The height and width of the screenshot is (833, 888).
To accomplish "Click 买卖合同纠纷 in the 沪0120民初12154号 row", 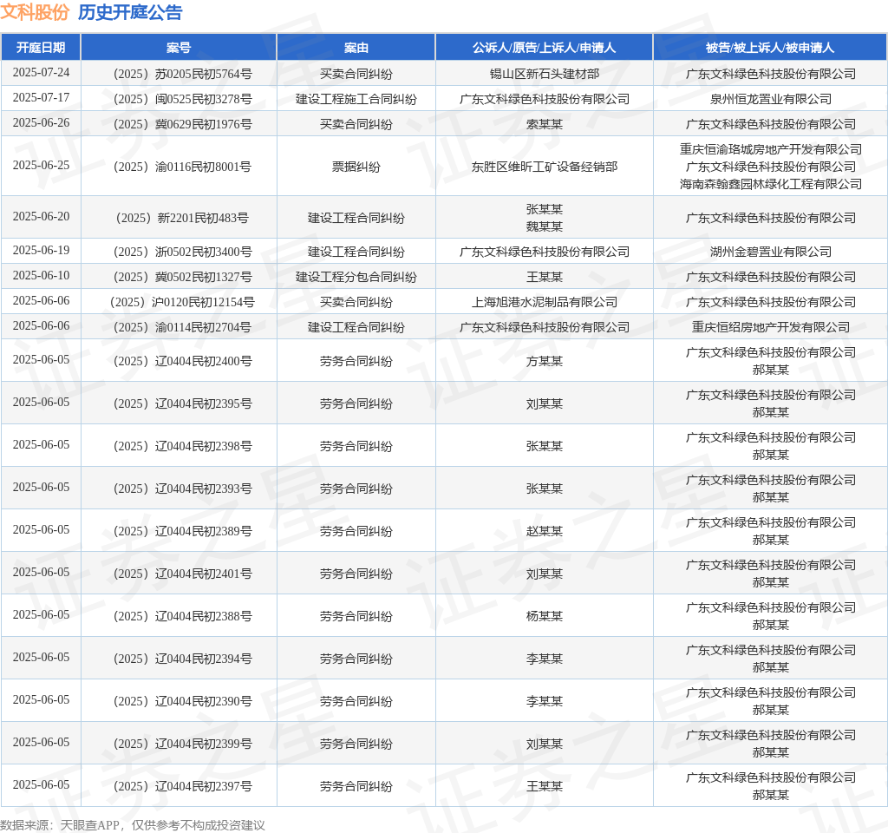I will click(x=356, y=302).
